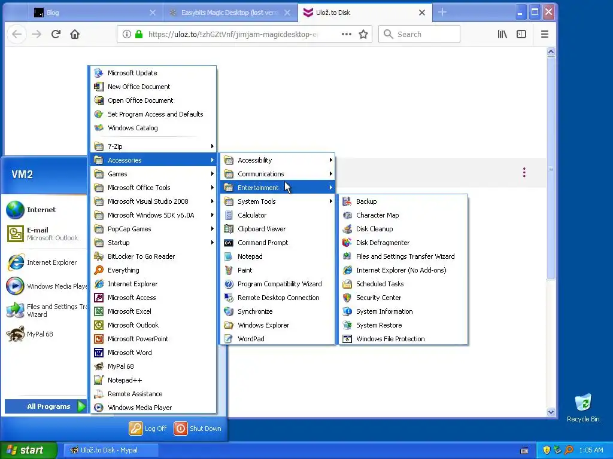Viewport: 613px width, 459px height.
Task: Launch Command Prompt icon
Action: point(228,243)
